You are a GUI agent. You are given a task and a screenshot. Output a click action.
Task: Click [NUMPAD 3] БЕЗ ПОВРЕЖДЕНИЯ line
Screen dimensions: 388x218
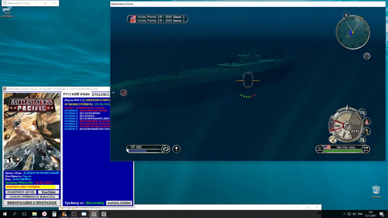[x=87, y=118]
